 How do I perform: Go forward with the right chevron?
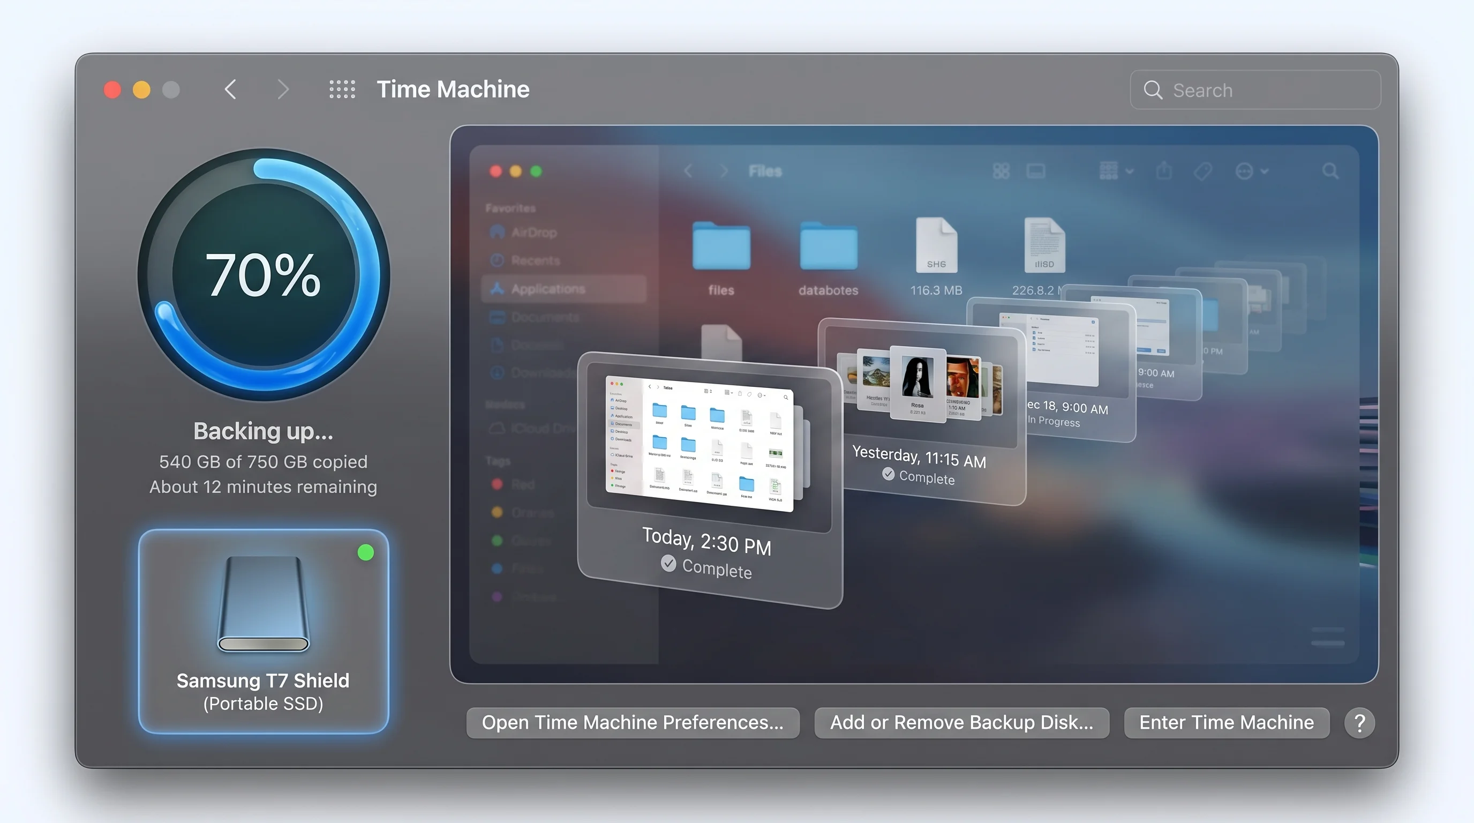pyautogui.click(x=283, y=89)
